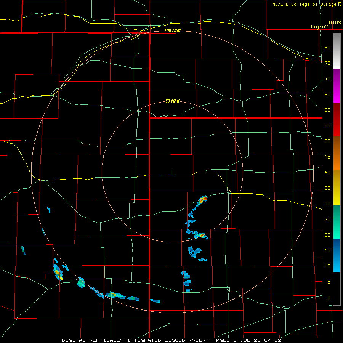This screenshot has width=343, height=343.
Task: Select the blue segment of the color bar
Action: point(337,255)
